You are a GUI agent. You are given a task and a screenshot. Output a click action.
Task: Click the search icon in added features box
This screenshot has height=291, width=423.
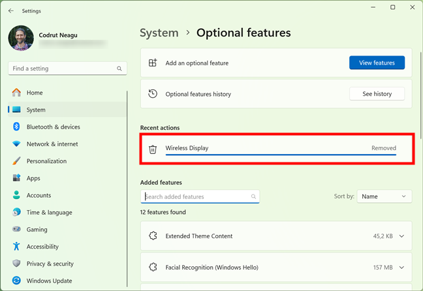click(x=253, y=196)
